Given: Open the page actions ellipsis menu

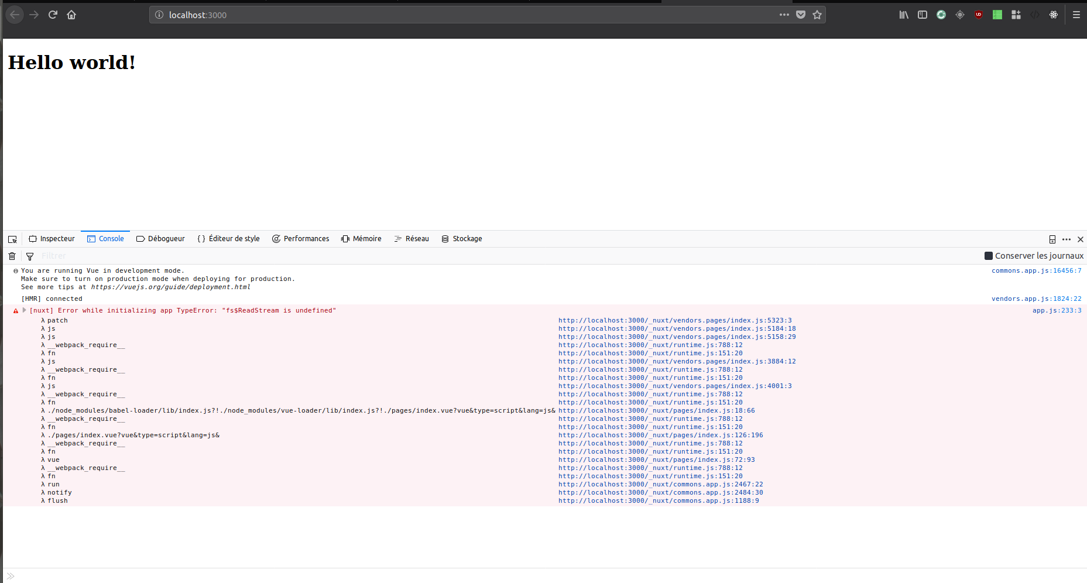Looking at the screenshot, I should pos(784,15).
